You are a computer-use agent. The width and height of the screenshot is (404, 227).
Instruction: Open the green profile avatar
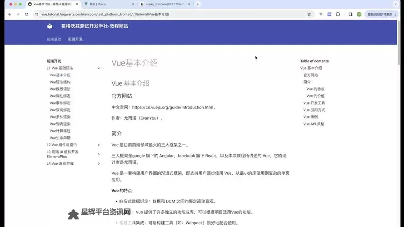[x=359, y=15]
